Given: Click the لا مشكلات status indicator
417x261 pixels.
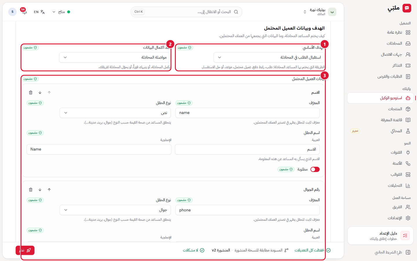Looking at the screenshot, I should [193, 250].
